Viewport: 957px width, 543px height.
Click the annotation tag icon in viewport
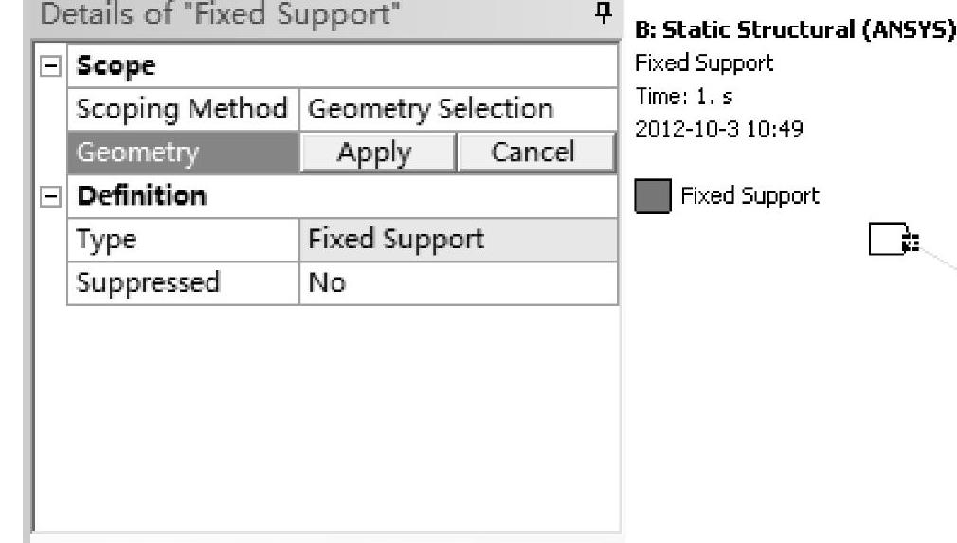[891, 240]
